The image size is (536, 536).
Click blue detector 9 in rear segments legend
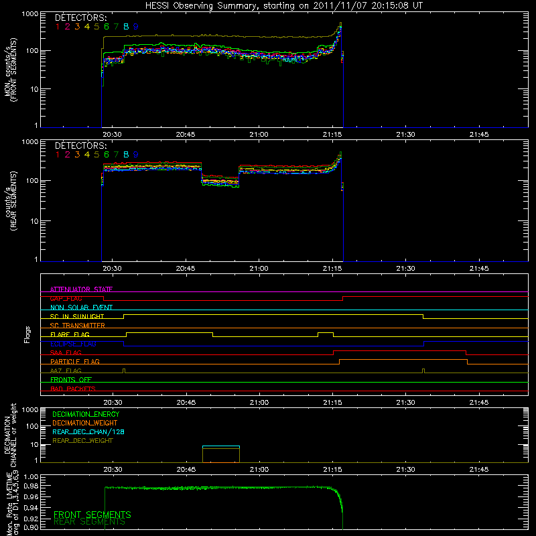click(136, 155)
